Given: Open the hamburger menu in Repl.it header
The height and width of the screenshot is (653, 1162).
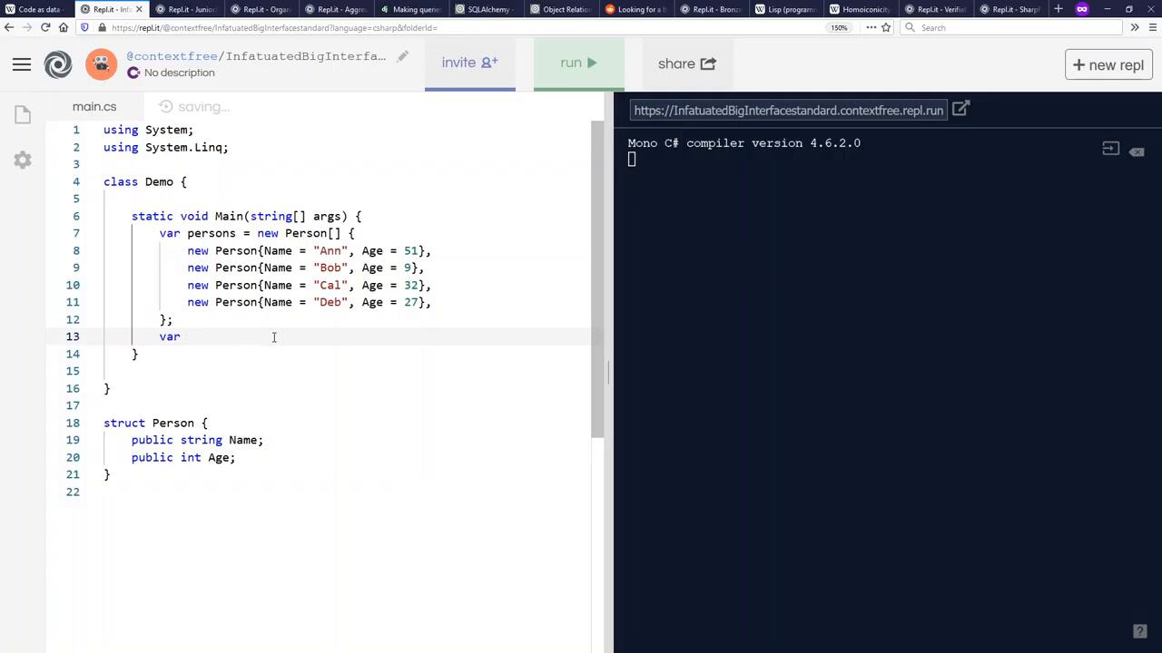Looking at the screenshot, I should (x=22, y=64).
